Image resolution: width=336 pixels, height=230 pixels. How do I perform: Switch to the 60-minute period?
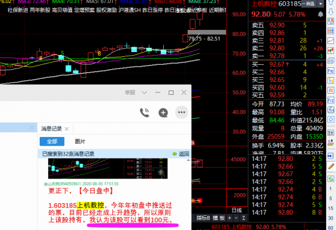pyautogui.click(x=331, y=228)
